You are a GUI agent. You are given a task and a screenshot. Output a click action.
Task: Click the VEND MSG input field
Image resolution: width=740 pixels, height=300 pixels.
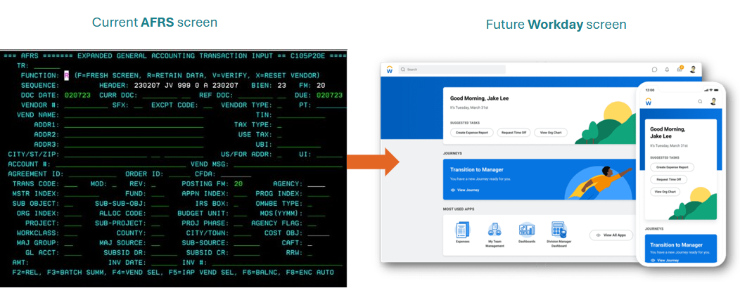point(288,164)
